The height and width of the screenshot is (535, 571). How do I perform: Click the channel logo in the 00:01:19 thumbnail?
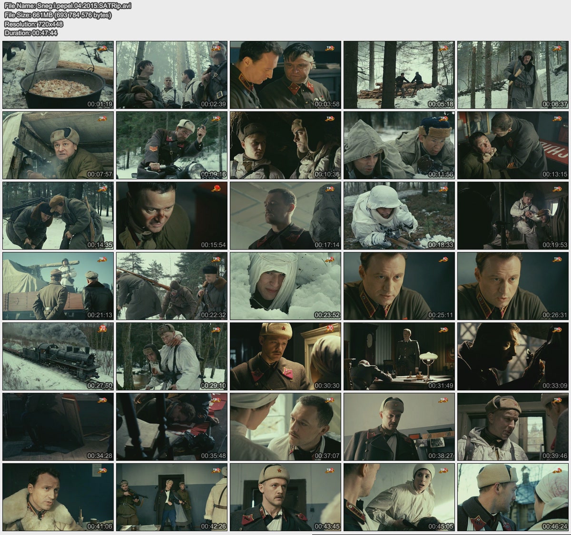(102, 48)
